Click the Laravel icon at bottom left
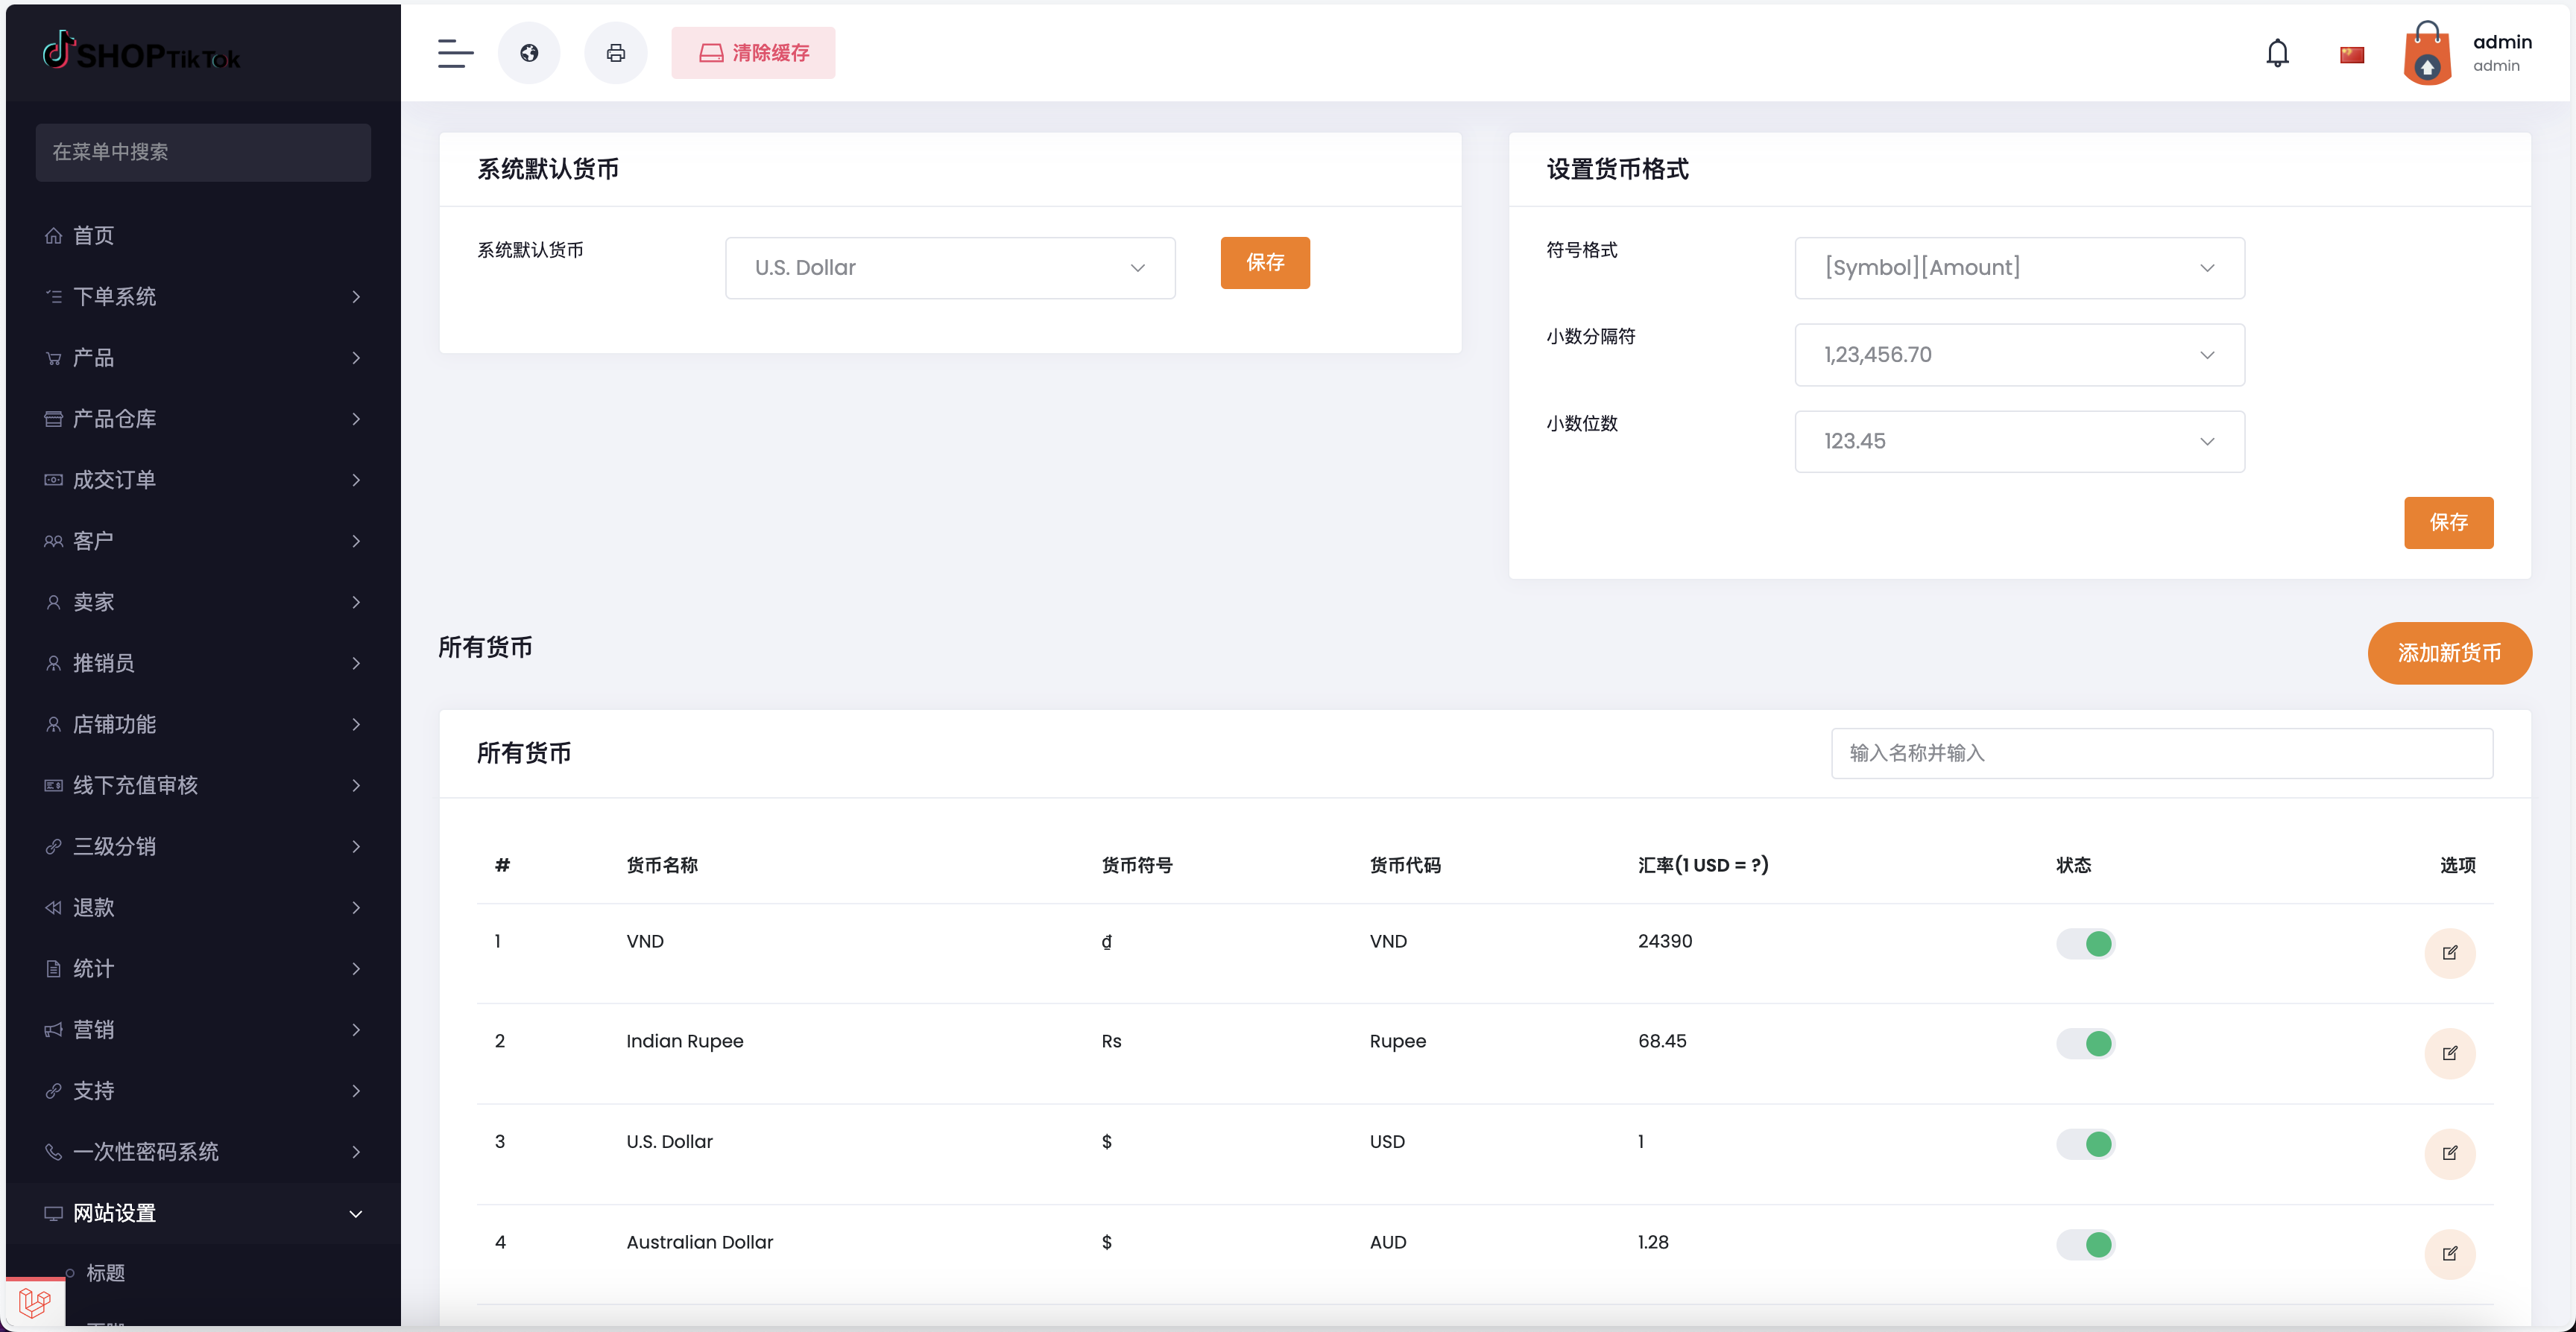The image size is (2576, 1332). coord(36,1303)
